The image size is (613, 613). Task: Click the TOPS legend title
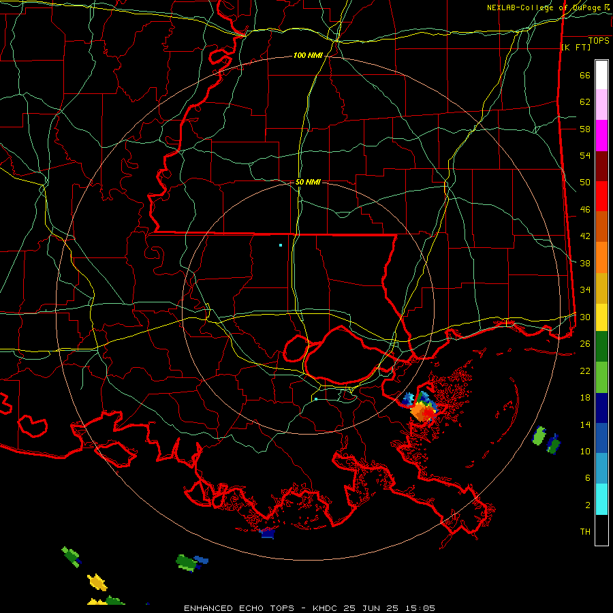[599, 40]
